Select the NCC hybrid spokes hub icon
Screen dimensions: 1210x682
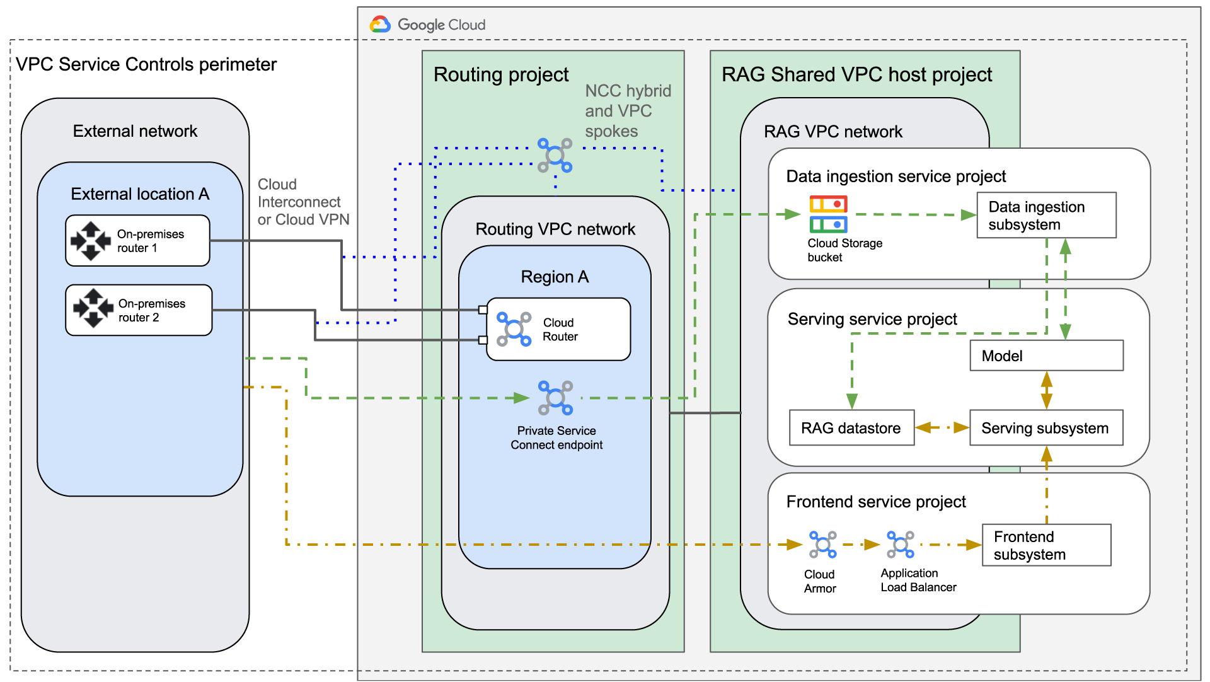point(555,155)
